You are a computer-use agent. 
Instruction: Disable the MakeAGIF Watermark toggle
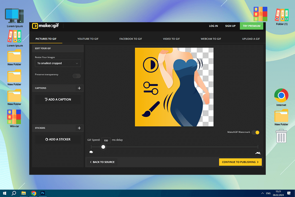click(x=256, y=132)
